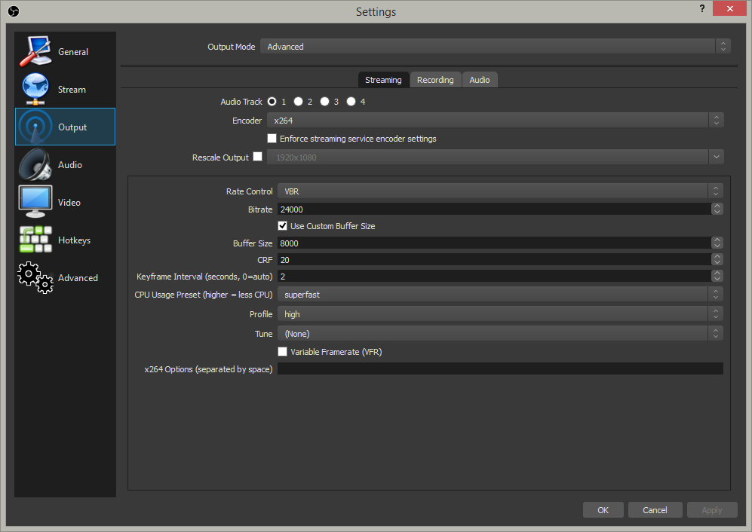Image resolution: width=752 pixels, height=532 pixels.
Task: Switch to the Recording tab
Action: 435,80
